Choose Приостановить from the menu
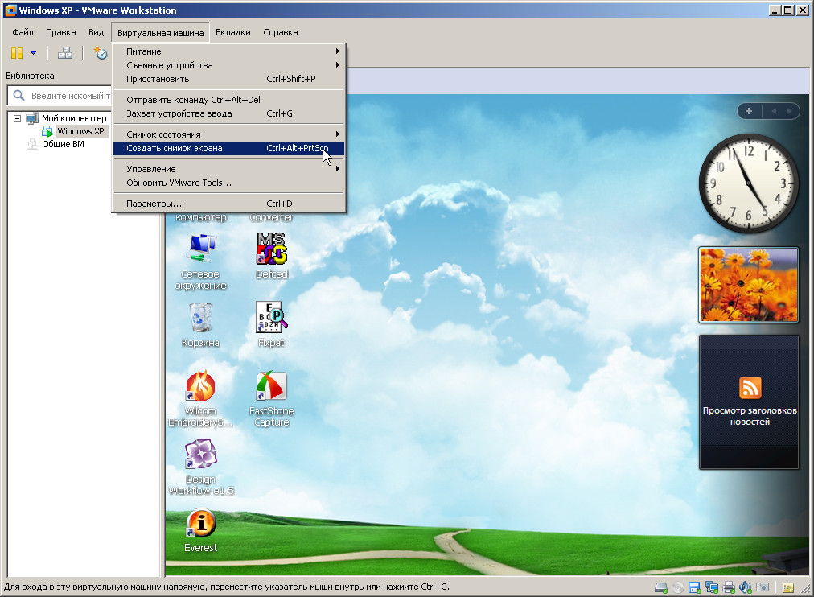 228,79
